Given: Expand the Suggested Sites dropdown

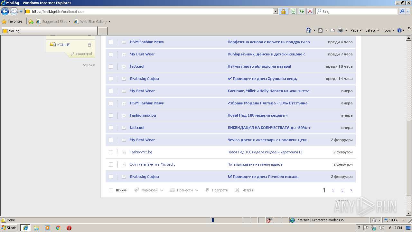Looking at the screenshot, I should click(x=70, y=22).
